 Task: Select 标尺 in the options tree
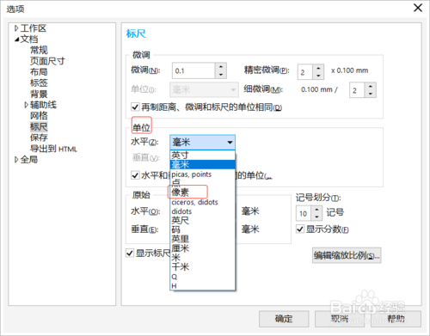click(x=39, y=126)
